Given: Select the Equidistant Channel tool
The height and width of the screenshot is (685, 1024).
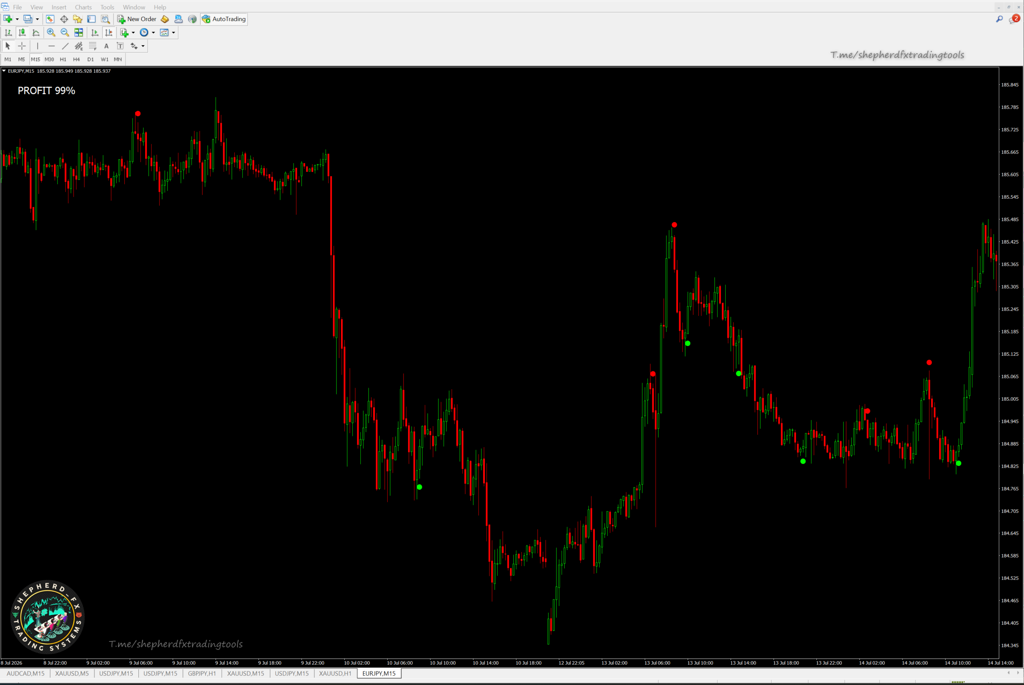Looking at the screenshot, I should 79,46.
